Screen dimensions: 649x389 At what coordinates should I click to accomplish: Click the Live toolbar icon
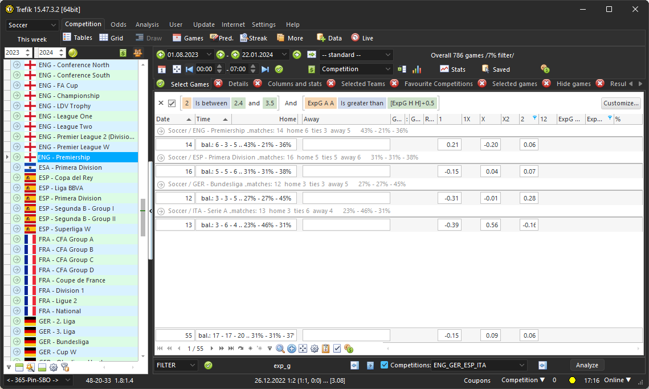pyautogui.click(x=362, y=38)
